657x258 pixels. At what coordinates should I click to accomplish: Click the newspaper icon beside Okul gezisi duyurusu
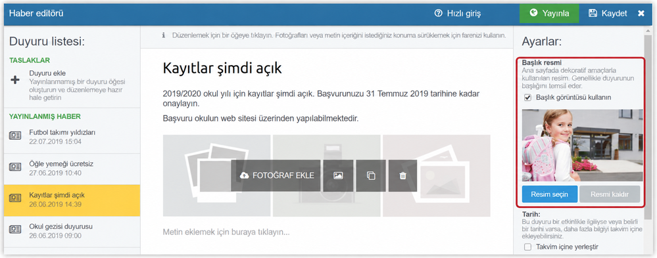pyautogui.click(x=15, y=230)
